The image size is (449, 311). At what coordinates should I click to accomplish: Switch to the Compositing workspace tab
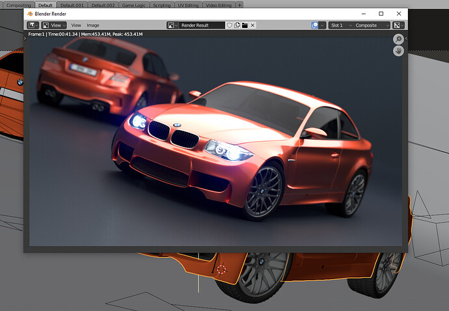tap(19, 5)
